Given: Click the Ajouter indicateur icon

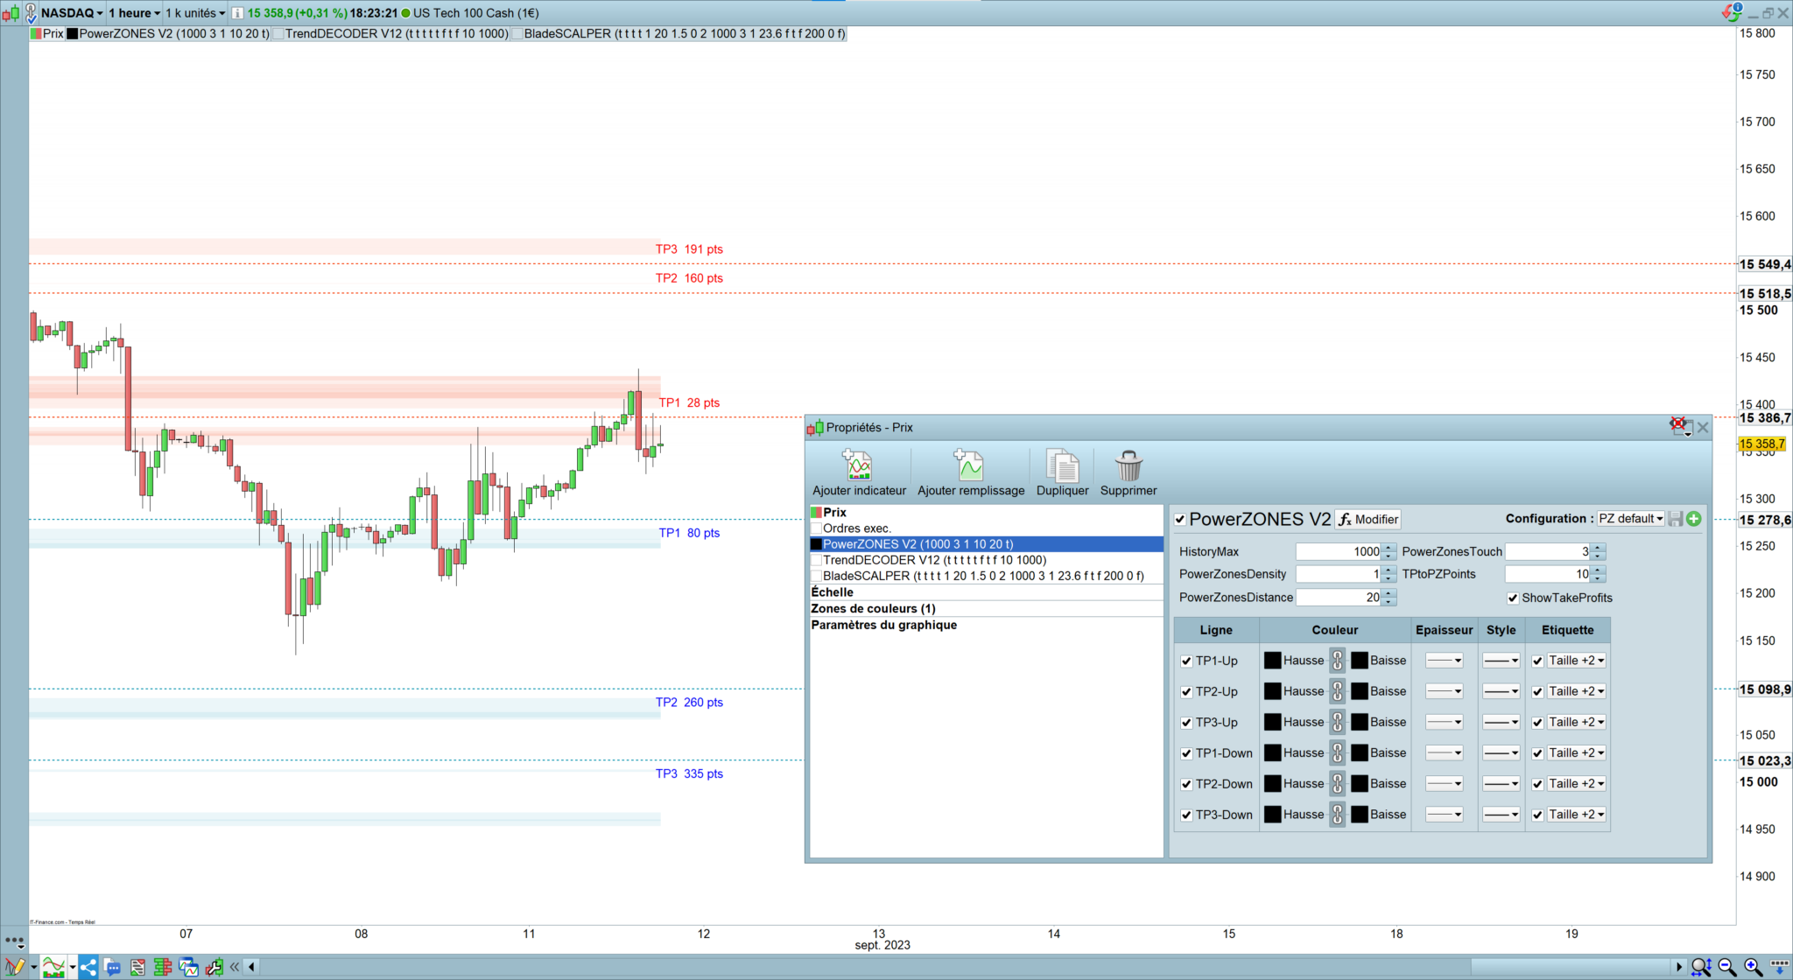Looking at the screenshot, I should pyautogui.click(x=858, y=465).
